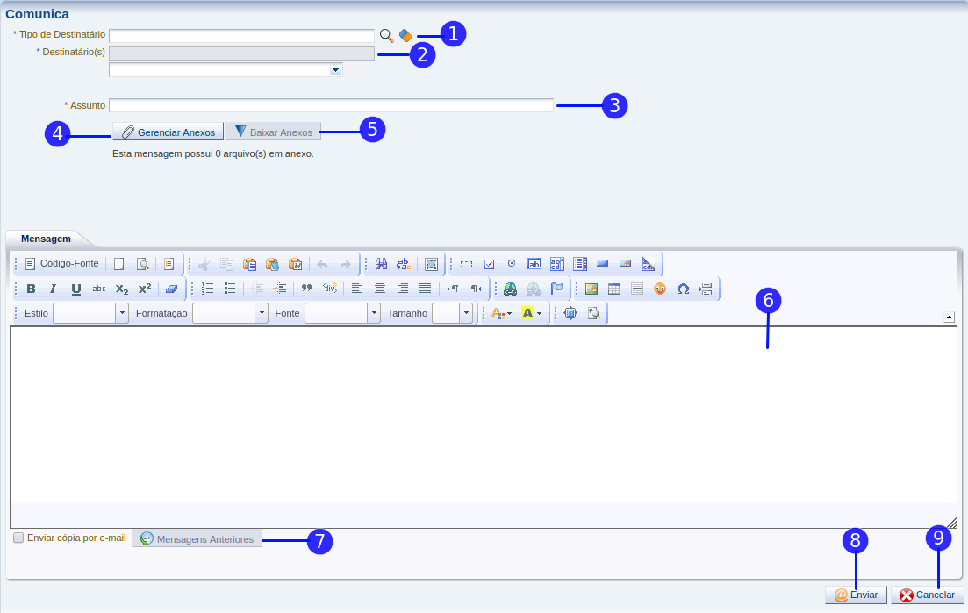968x613 pixels.
Task: Enable Enviar cópia por e-mail checkbox
Action: coord(18,538)
